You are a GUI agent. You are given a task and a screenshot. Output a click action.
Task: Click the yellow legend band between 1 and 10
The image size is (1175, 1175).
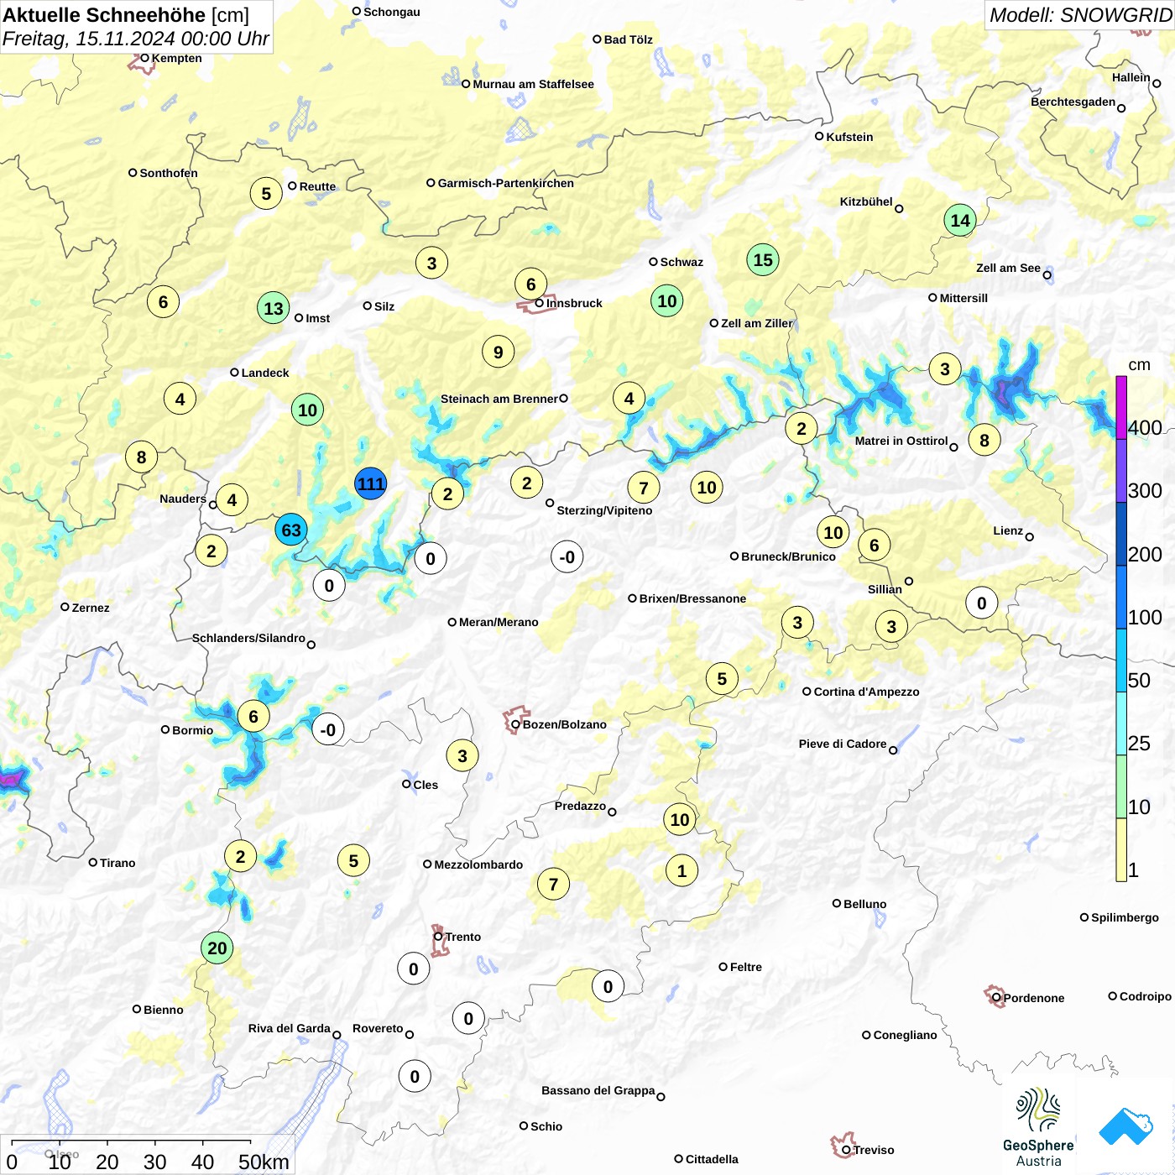1121,849
